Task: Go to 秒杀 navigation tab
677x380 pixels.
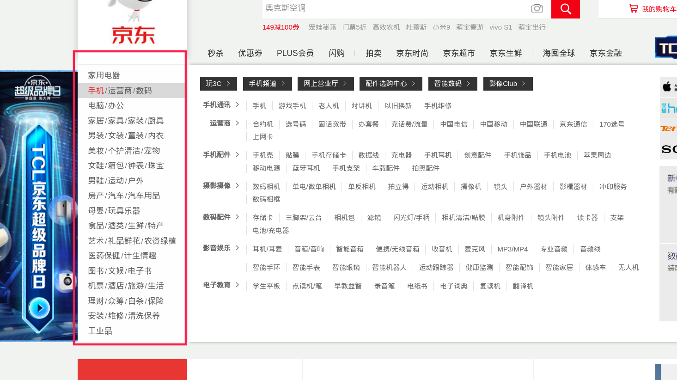Action: click(x=215, y=53)
